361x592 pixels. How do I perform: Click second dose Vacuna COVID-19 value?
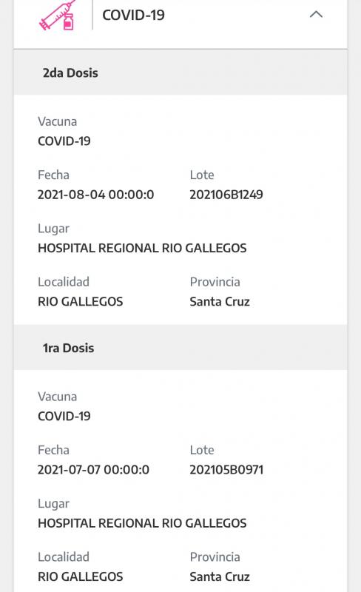64,141
